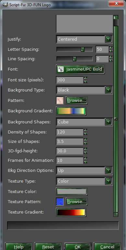Decrease 3D-fgd-height value

tap(85, 153)
